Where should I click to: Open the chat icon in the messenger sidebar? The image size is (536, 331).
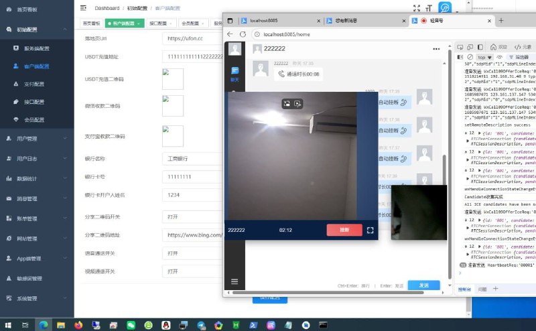[234, 73]
